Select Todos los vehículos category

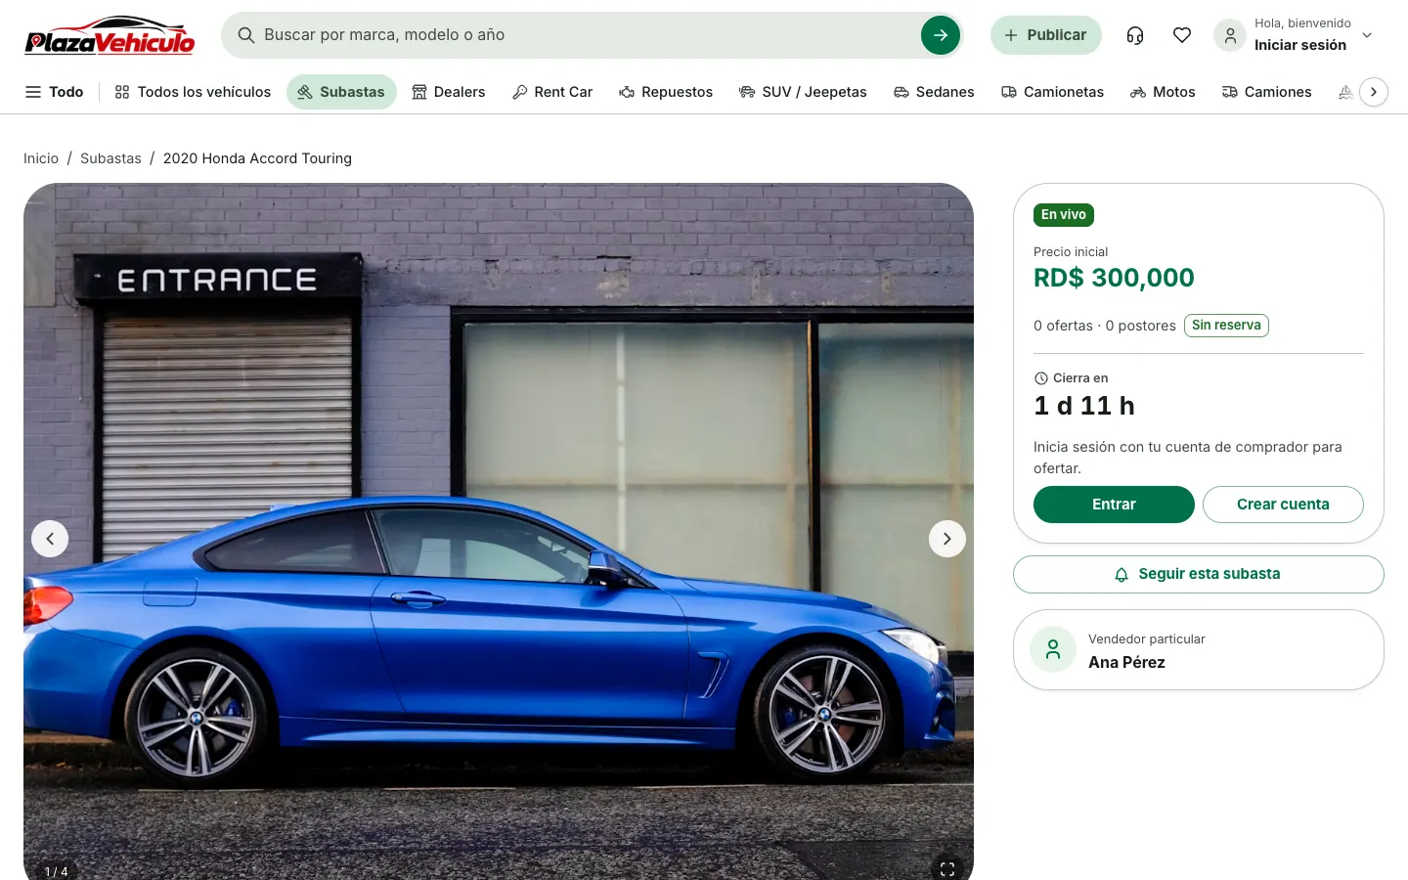[193, 92]
